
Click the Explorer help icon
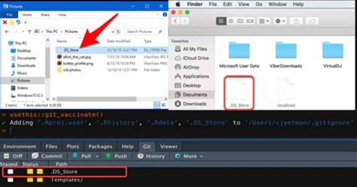click(165, 15)
